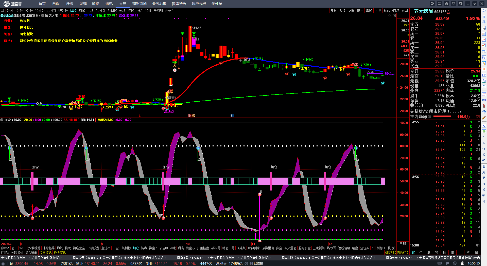Click the 2025年 timeline year label
The image size is (487, 266).
pyautogui.click(x=6, y=244)
